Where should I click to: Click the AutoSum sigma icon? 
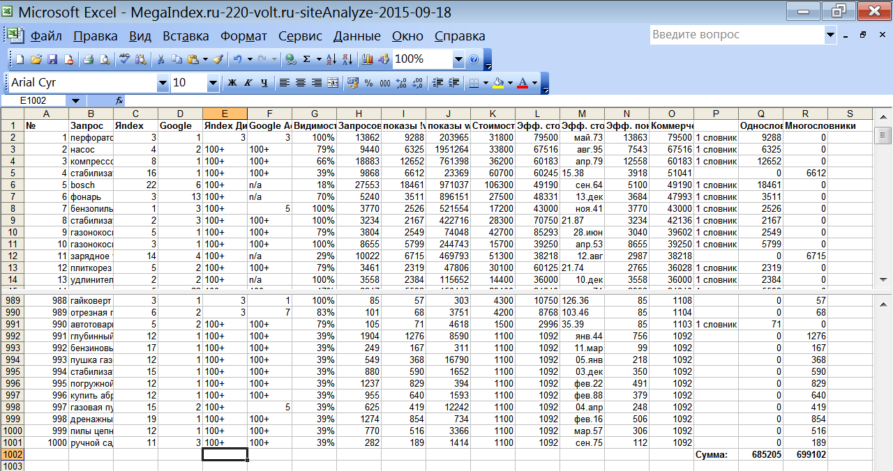coord(306,60)
